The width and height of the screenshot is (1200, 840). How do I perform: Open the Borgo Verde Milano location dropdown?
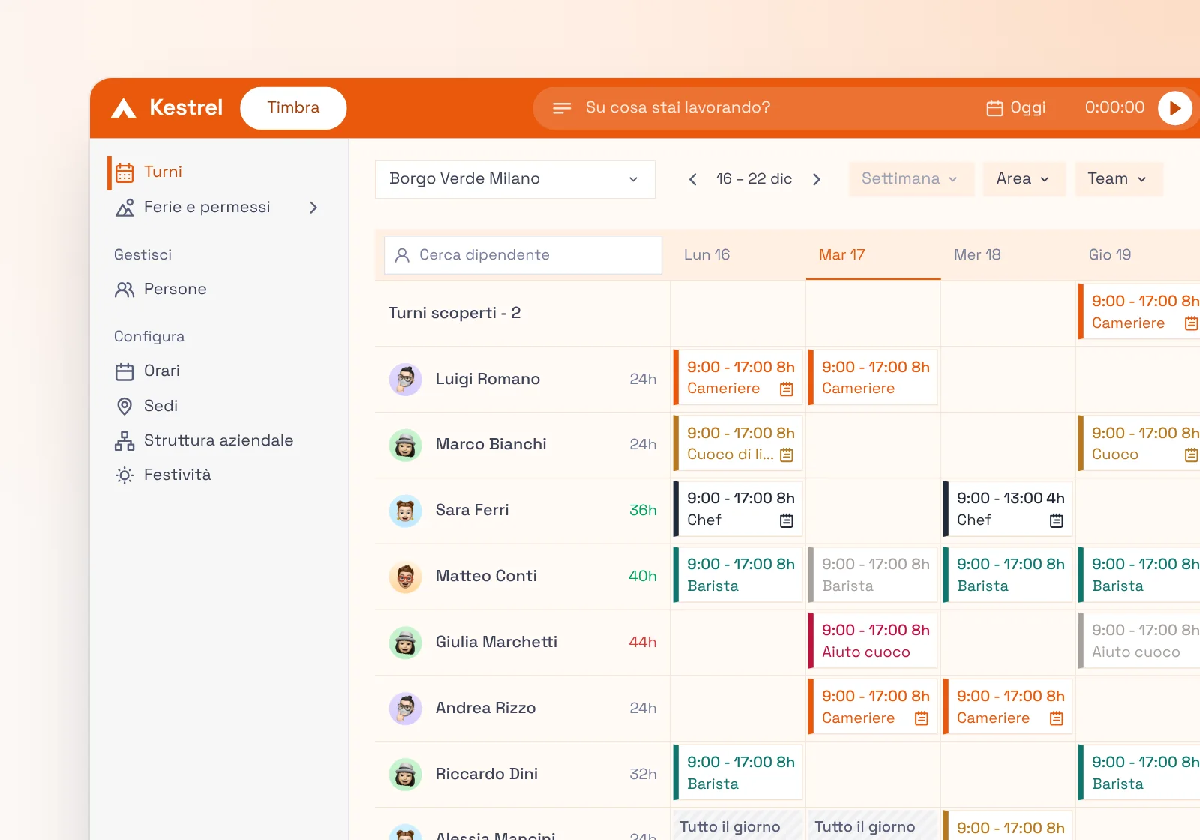tap(515, 179)
